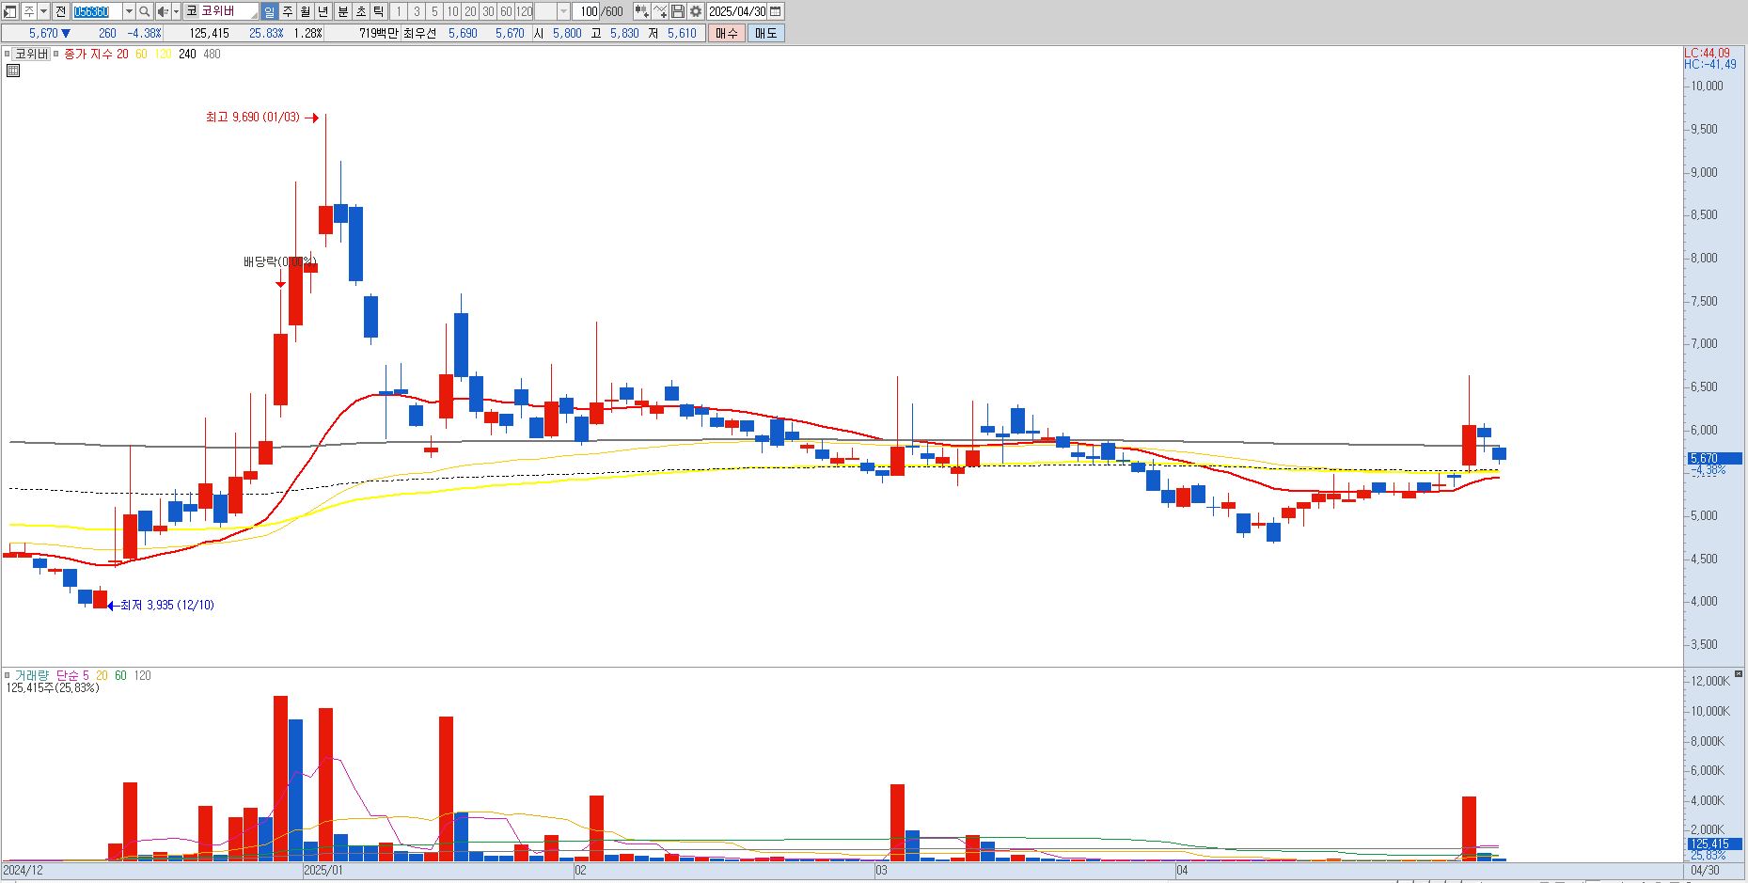Select yearly 년 period
The width and height of the screenshot is (1748, 883).
click(x=323, y=11)
